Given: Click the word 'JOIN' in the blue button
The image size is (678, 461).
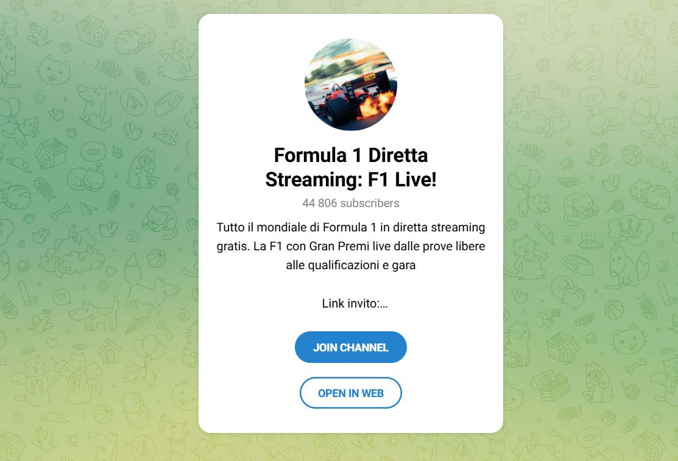Looking at the screenshot, I should (325, 348).
